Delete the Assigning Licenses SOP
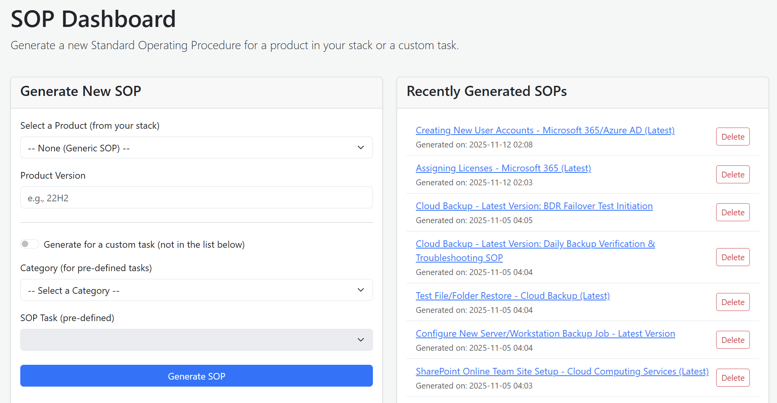777x403 pixels. click(x=733, y=174)
